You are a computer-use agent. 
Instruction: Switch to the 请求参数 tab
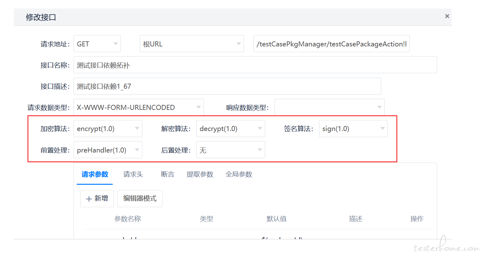(x=95, y=174)
